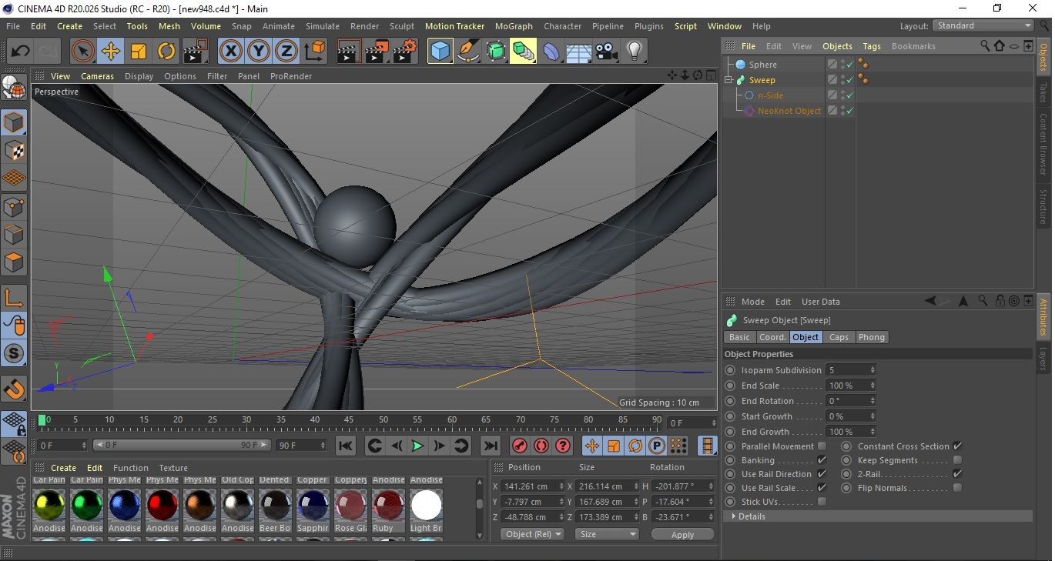Open the Object (Rel) dropdown
Screen dimensions: 1055x561
click(x=532, y=534)
